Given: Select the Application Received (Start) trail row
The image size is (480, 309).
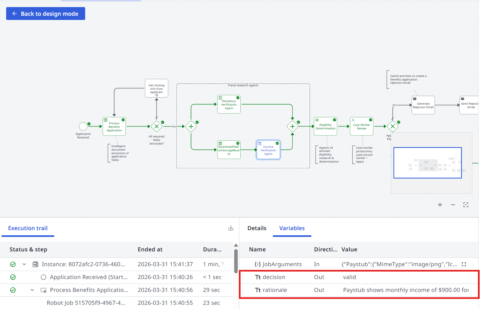Looking at the screenshot, I should pos(116,277).
